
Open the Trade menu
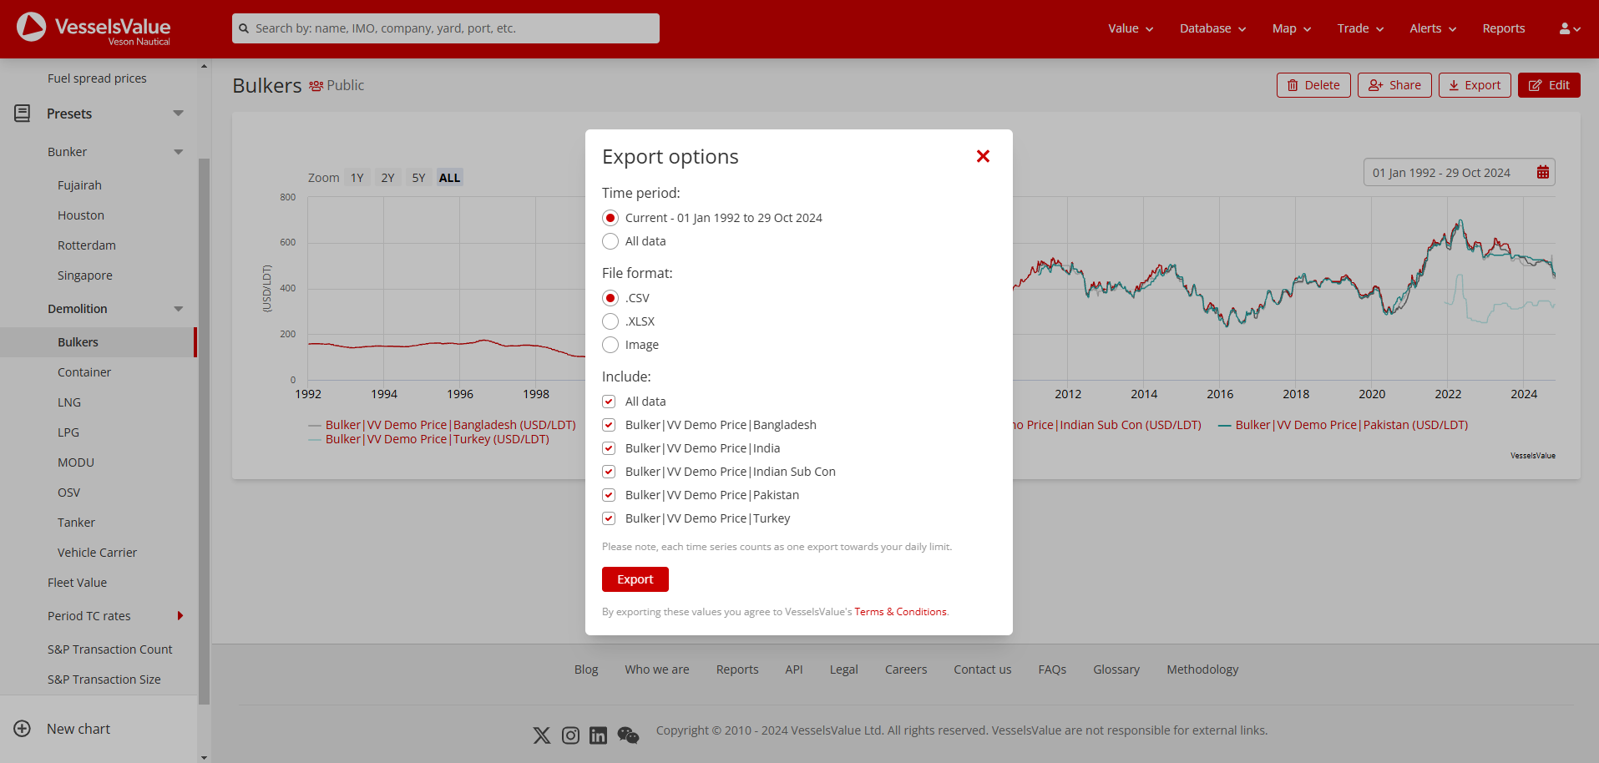[1359, 28]
